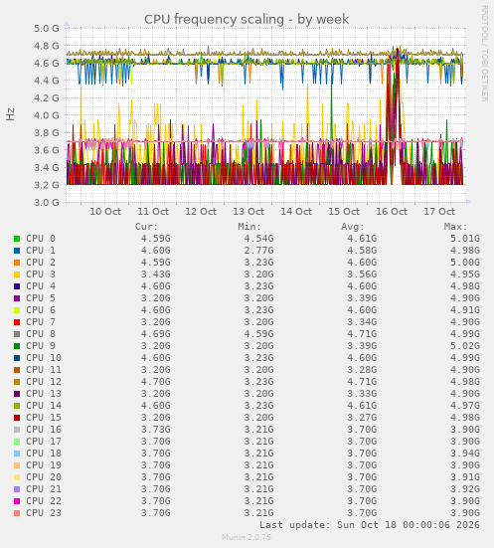
Task: Click the CPU 21 legend label
Action: click(x=44, y=489)
